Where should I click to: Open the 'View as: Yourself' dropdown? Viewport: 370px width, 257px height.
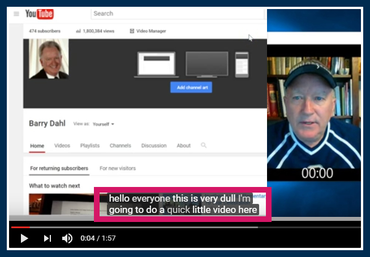104,124
